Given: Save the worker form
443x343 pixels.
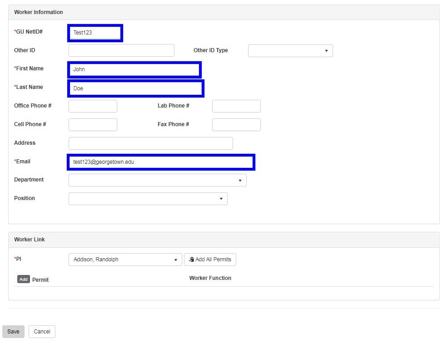Looking at the screenshot, I should tap(13, 332).
